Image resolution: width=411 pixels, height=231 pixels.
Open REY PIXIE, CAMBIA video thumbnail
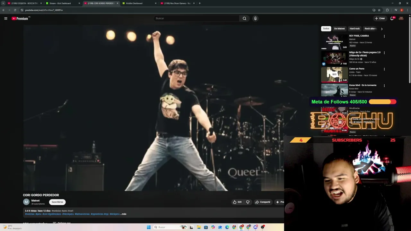point(334,42)
